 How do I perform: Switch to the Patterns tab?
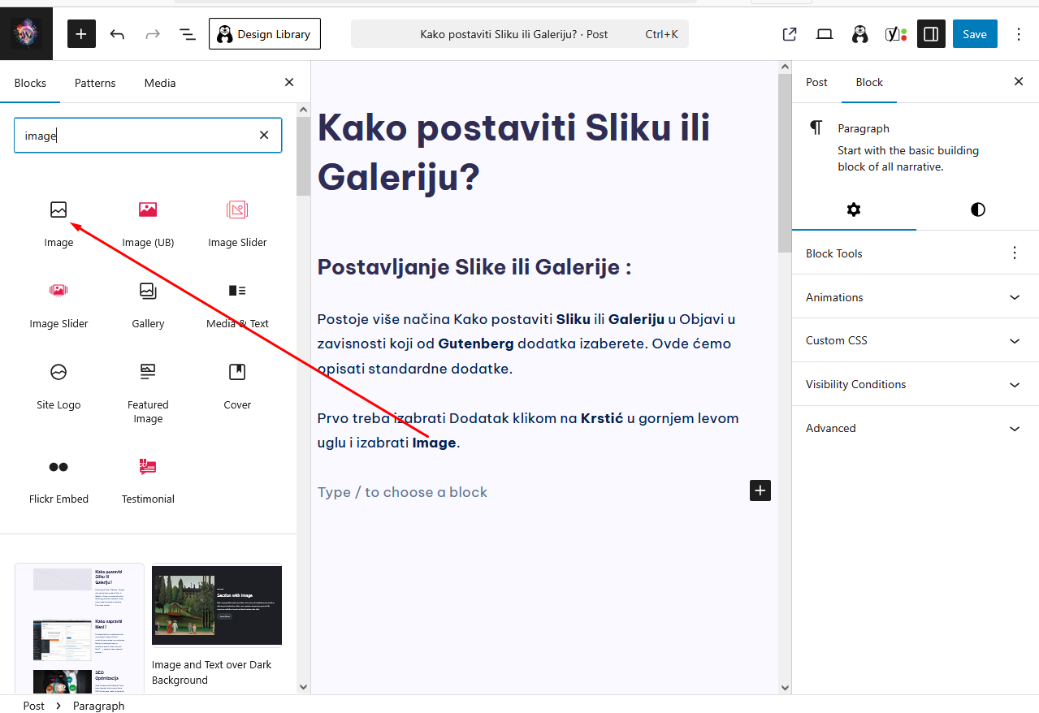tap(95, 83)
